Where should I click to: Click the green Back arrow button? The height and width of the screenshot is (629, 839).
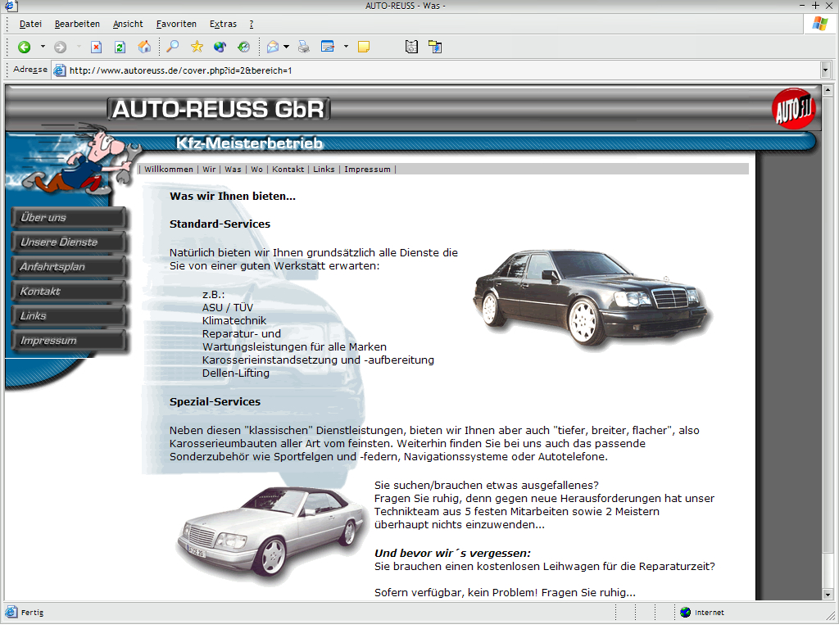(24, 47)
